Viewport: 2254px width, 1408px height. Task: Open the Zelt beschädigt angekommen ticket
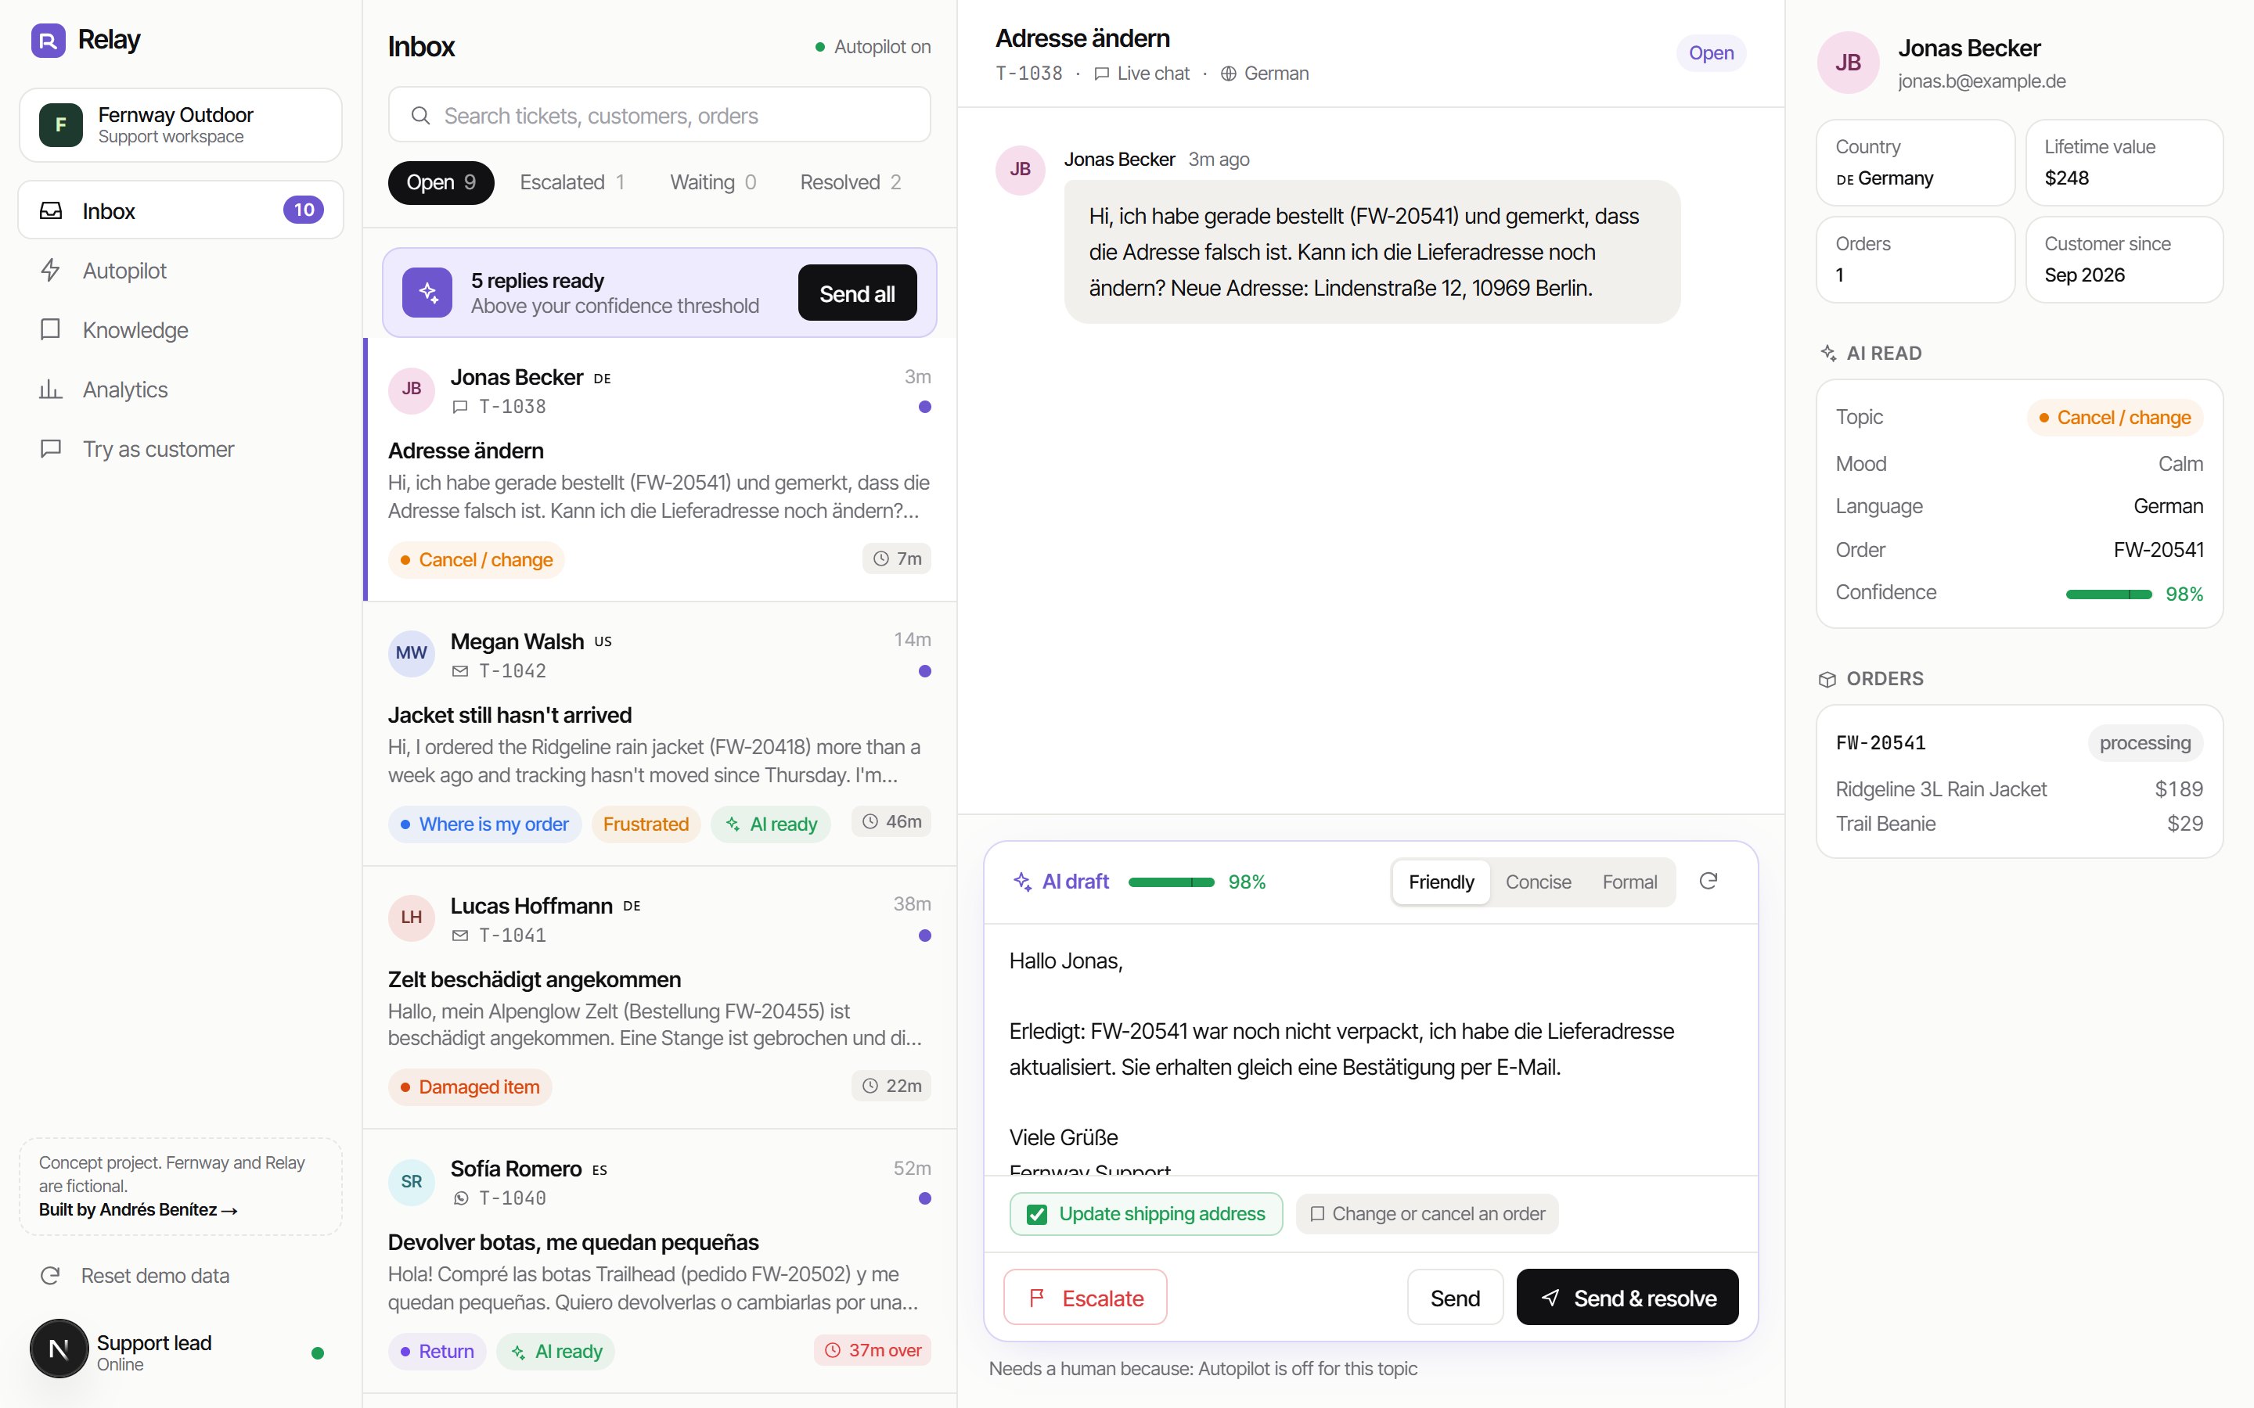pos(660,997)
